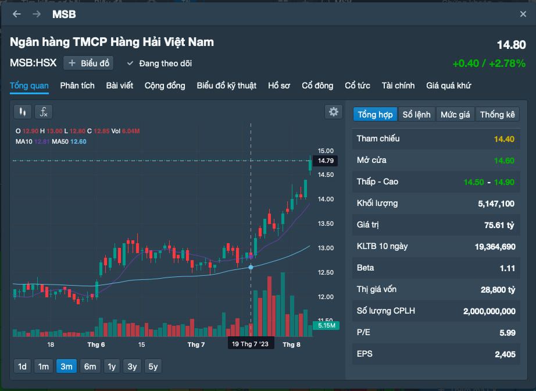Image resolution: width=536 pixels, height=391 pixels.
Task: Open the Cộng đồng tab
Action: [x=165, y=86]
